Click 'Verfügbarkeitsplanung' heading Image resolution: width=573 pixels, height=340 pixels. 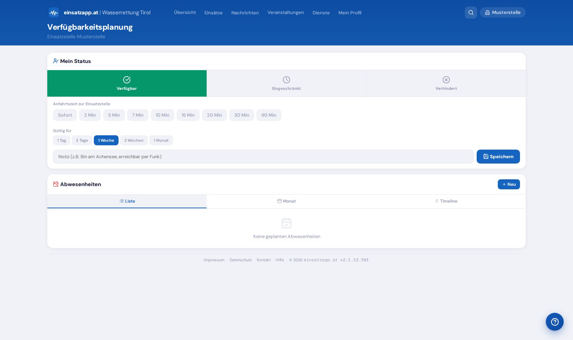(x=90, y=27)
